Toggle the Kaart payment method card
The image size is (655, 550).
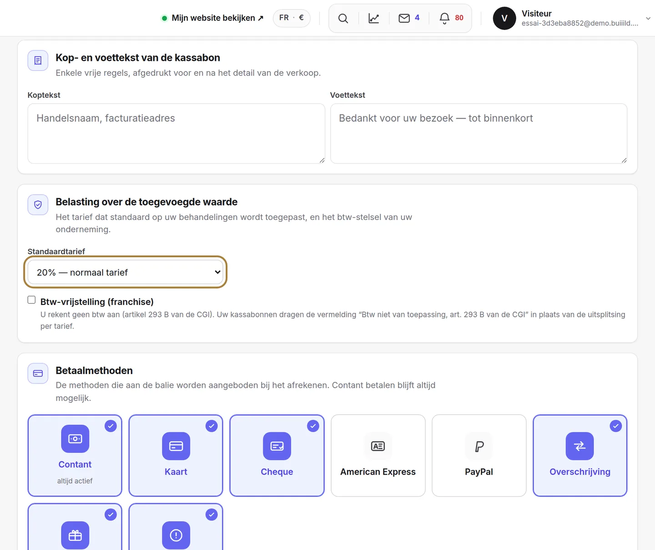[x=176, y=455]
